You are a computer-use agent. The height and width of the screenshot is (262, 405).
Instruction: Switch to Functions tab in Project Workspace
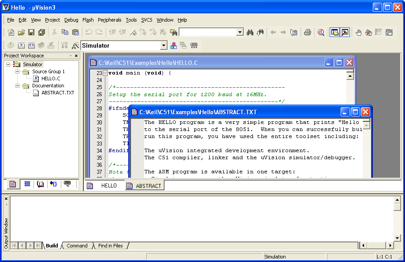coord(54,184)
